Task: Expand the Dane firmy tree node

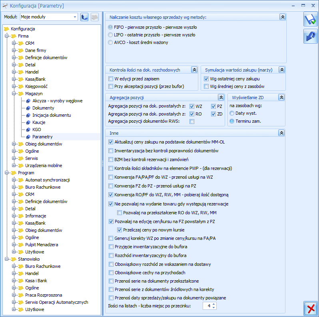Action: [14, 50]
